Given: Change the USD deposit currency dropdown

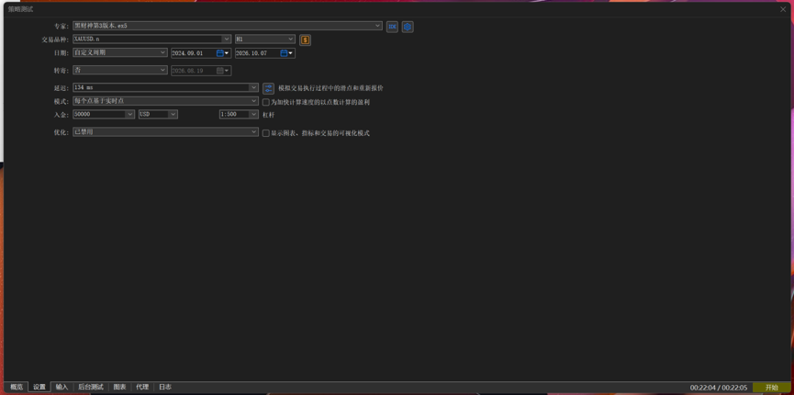Looking at the screenshot, I should [x=158, y=115].
